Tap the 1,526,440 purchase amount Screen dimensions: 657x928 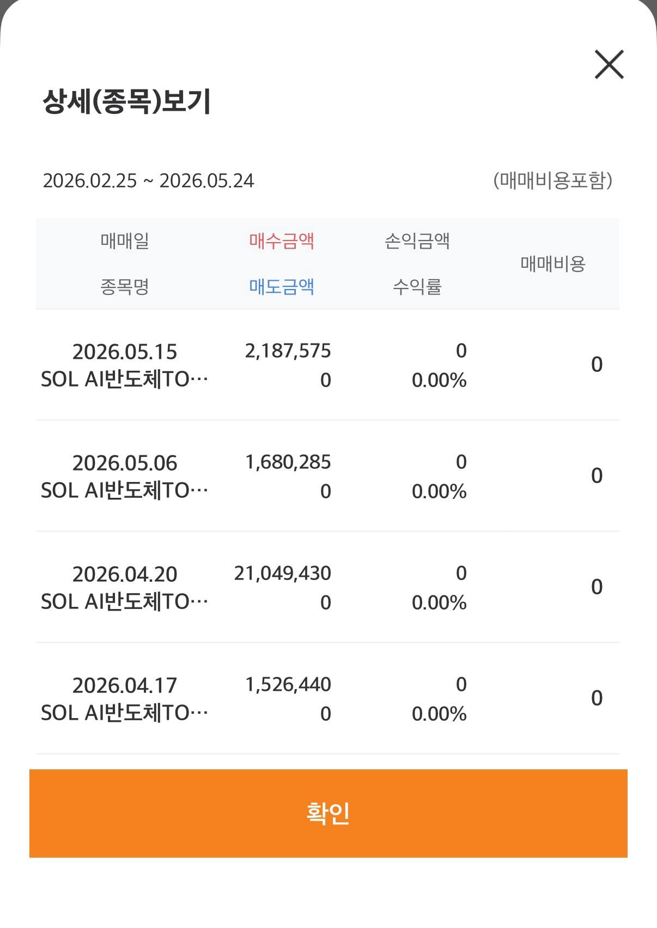(288, 684)
